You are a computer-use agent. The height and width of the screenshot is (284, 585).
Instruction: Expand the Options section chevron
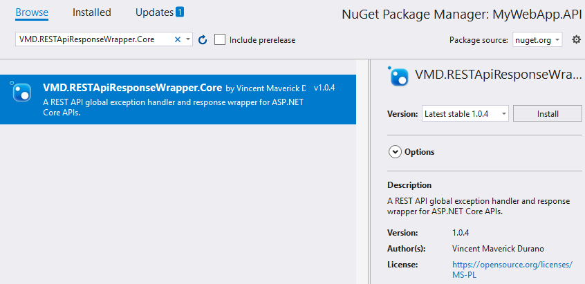coord(395,152)
